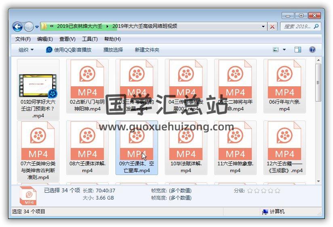Open the 文件(F) menu
This screenshot has width=333, height=227.
point(23,39)
